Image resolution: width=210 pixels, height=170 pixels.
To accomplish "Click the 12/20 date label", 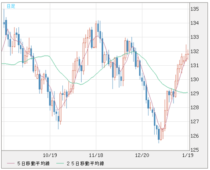I will pos(142,155).
